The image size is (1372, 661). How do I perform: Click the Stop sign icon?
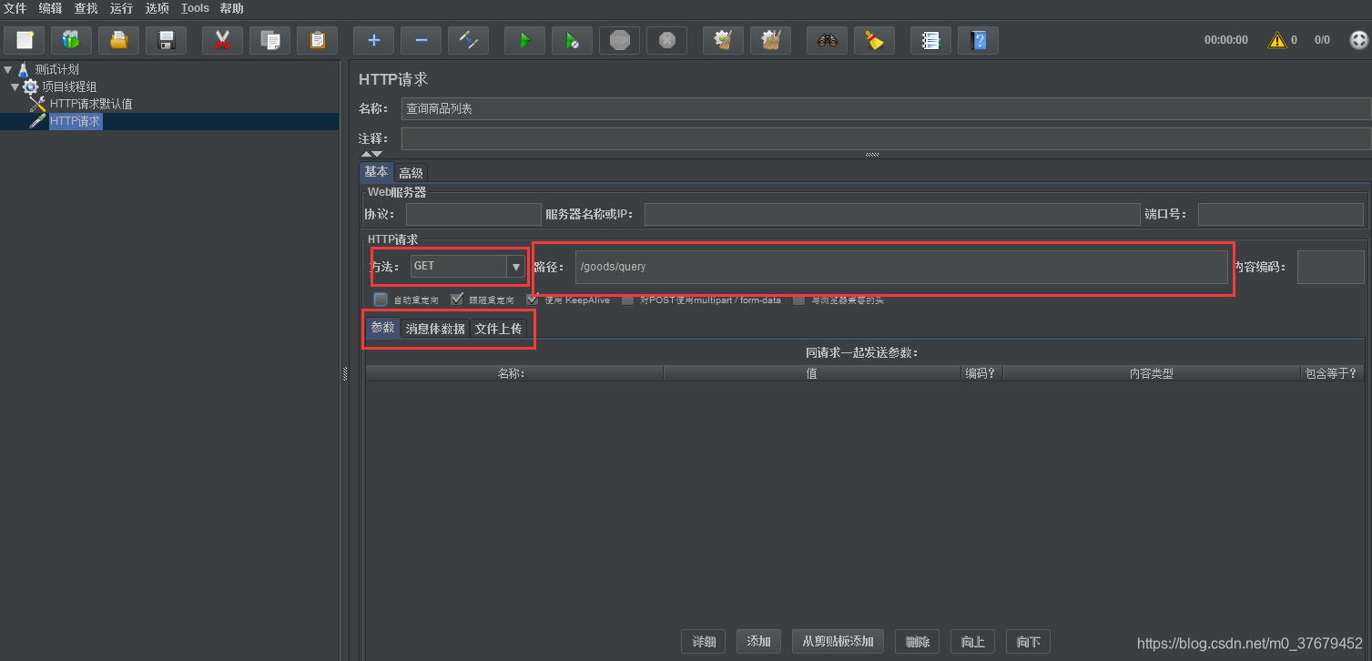619,40
